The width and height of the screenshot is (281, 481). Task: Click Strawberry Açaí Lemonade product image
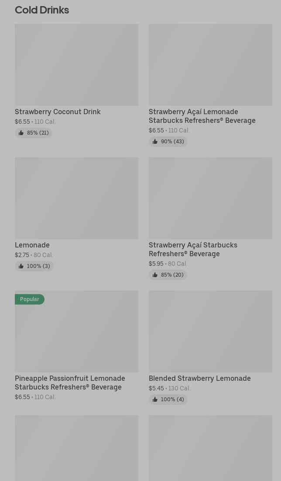coord(210,64)
